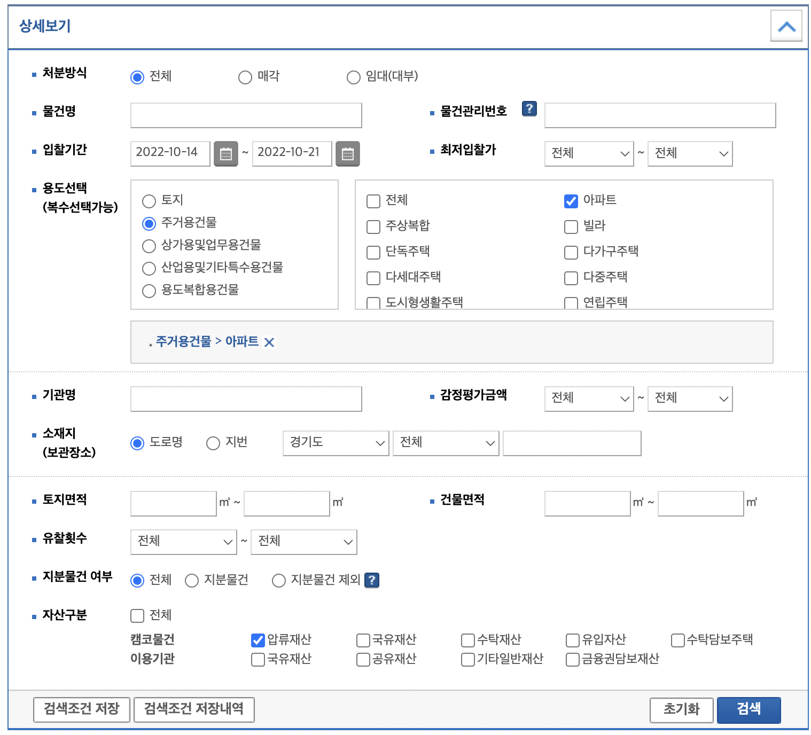Remove the 주거용건물 > 아파트 selection tag
The width and height of the screenshot is (811, 735).
[269, 342]
